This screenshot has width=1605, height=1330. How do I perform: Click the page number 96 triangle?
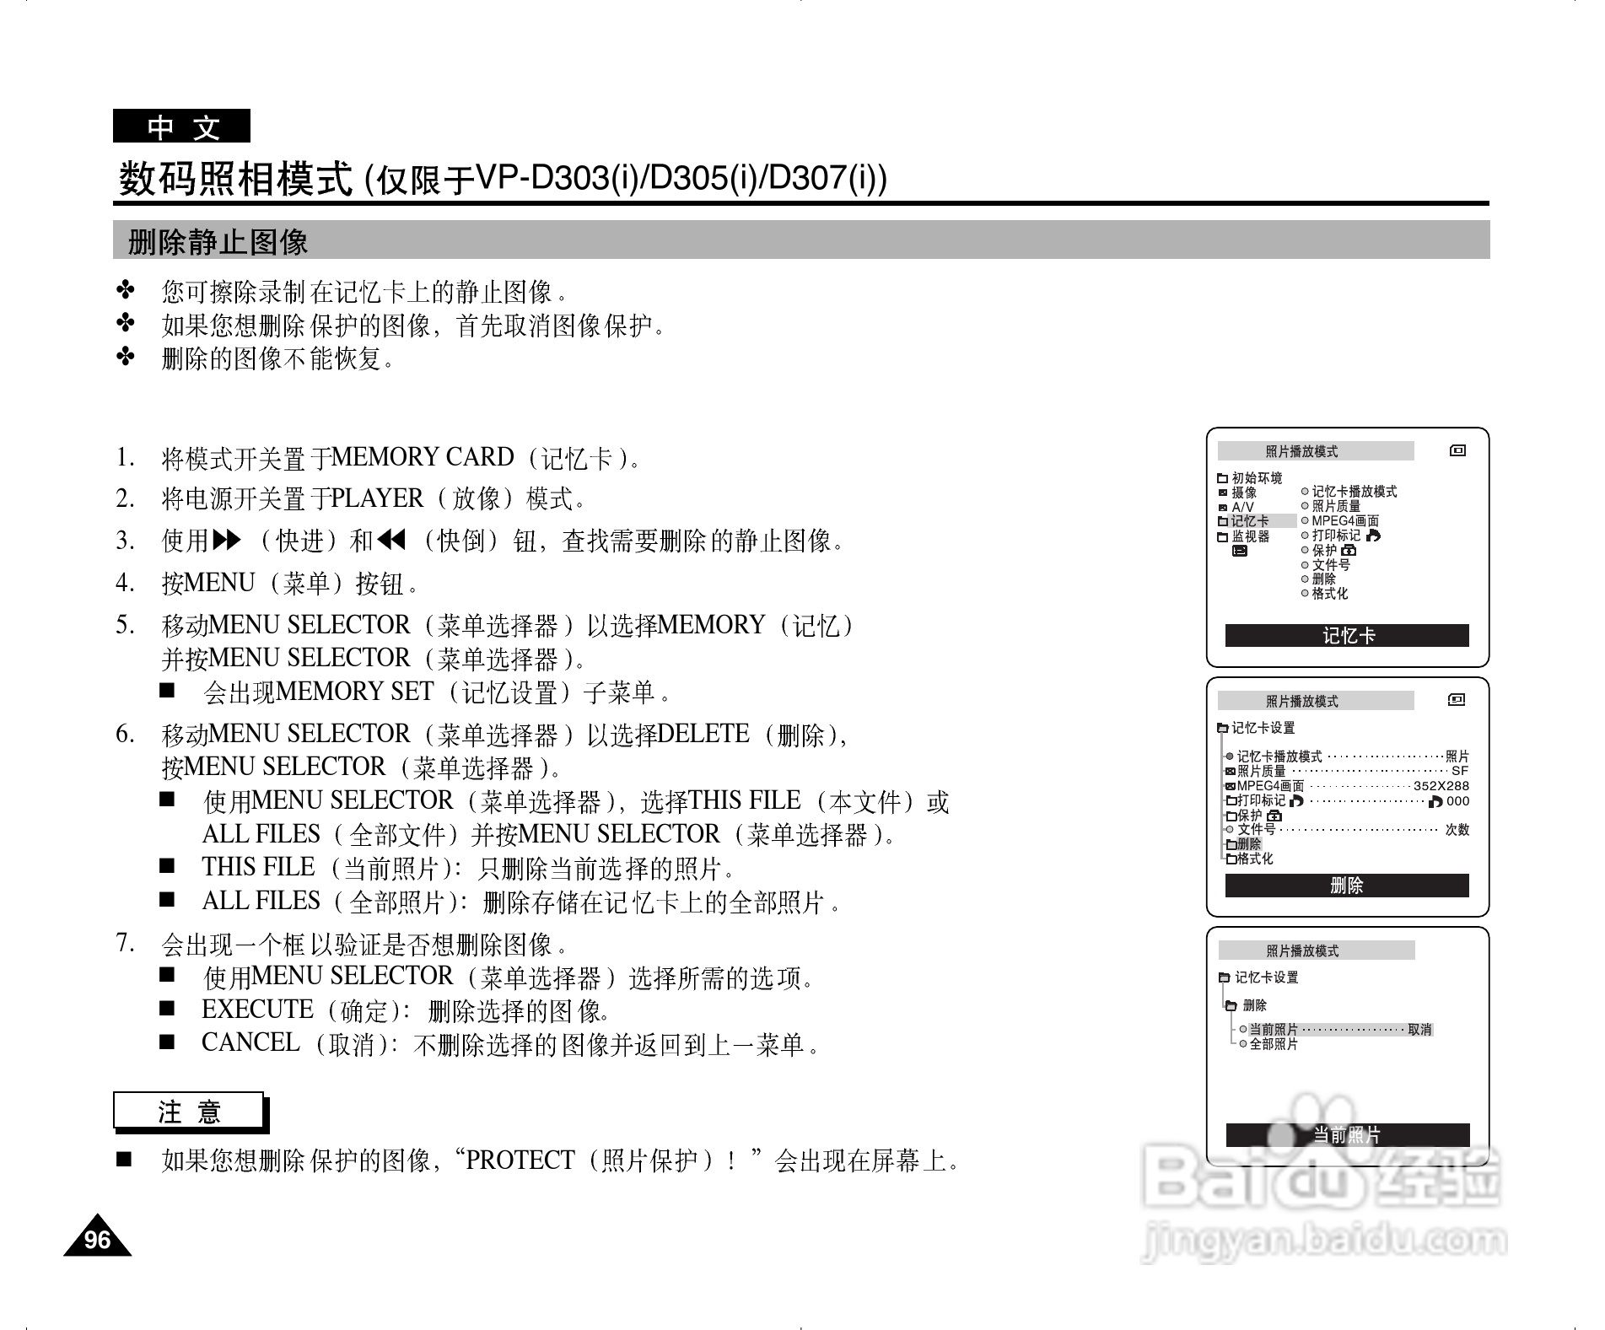point(98,1236)
